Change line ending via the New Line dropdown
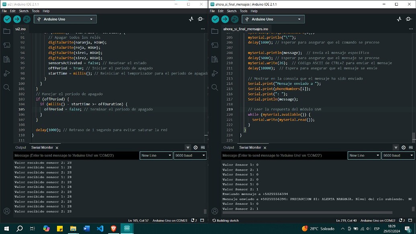This screenshot has height=234, width=416. coord(156,155)
